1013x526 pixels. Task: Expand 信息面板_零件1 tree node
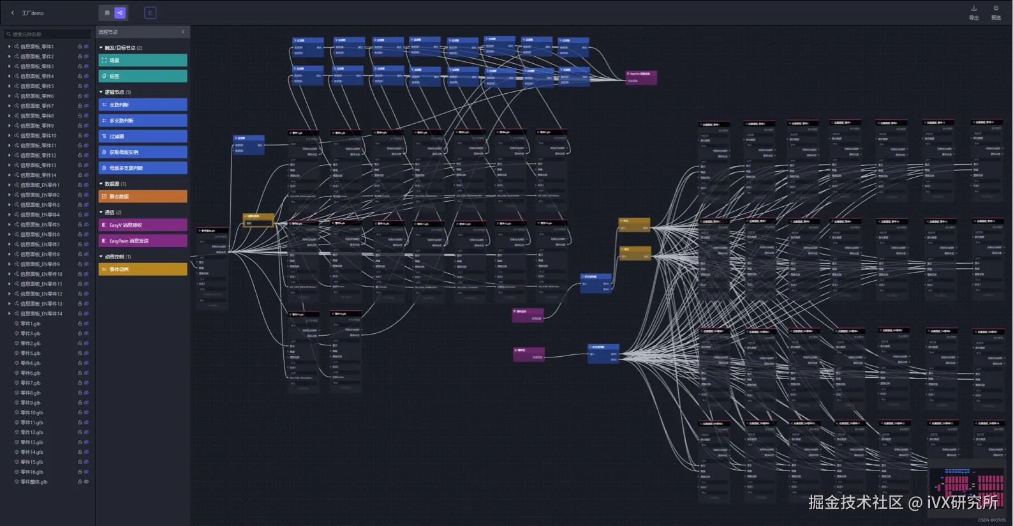pyautogui.click(x=9, y=47)
